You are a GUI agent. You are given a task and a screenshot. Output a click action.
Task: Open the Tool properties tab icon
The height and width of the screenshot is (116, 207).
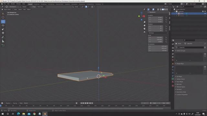point(173,44)
